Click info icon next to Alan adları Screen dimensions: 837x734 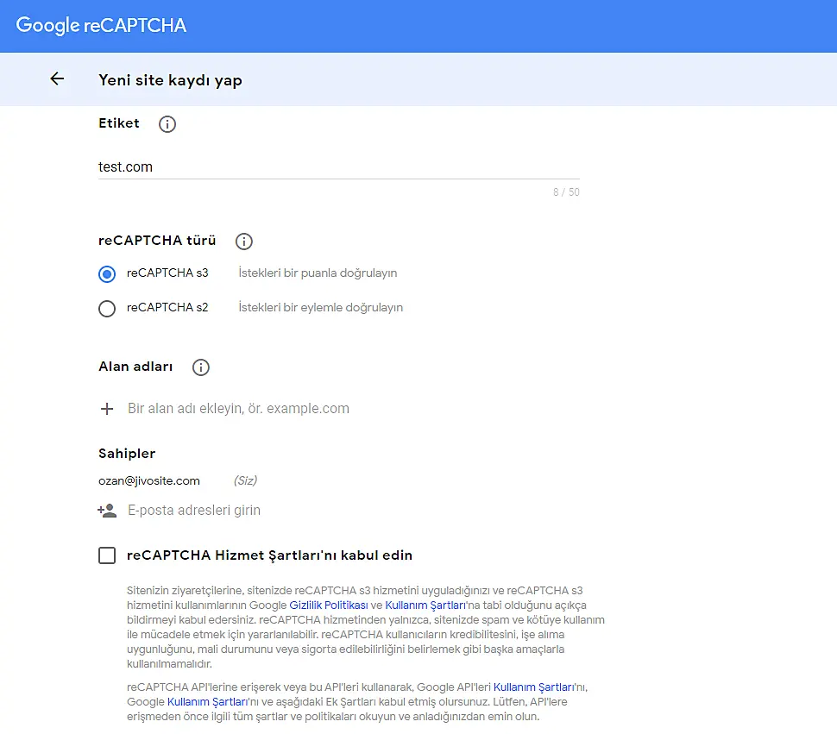point(201,367)
